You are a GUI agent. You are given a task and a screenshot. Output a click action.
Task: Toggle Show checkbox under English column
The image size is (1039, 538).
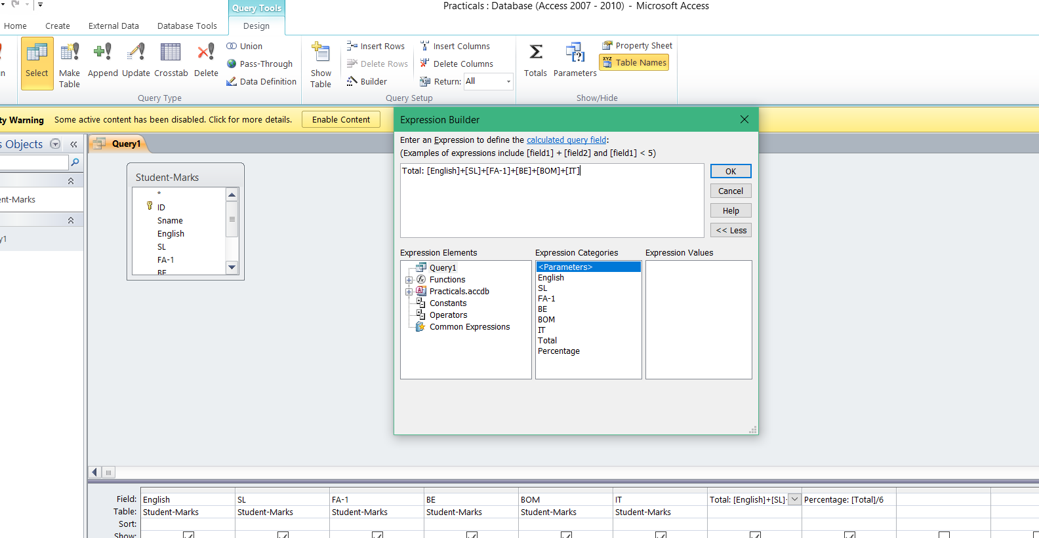tap(188, 535)
